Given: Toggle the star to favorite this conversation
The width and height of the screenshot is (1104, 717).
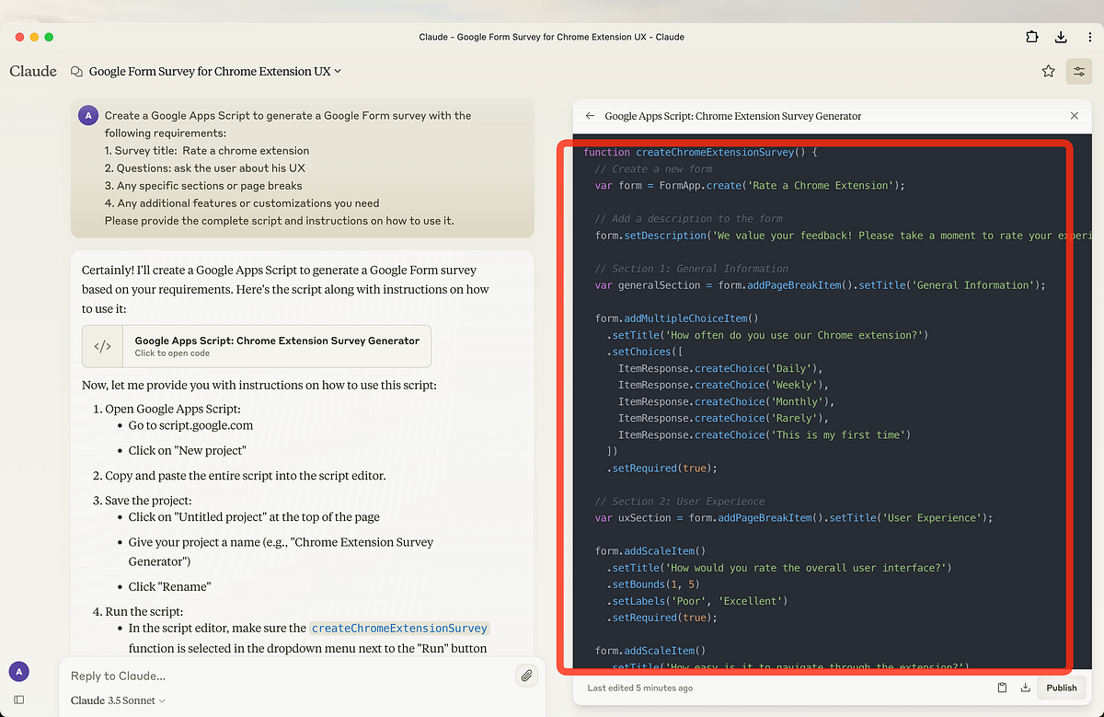Looking at the screenshot, I should [1048, 71].
